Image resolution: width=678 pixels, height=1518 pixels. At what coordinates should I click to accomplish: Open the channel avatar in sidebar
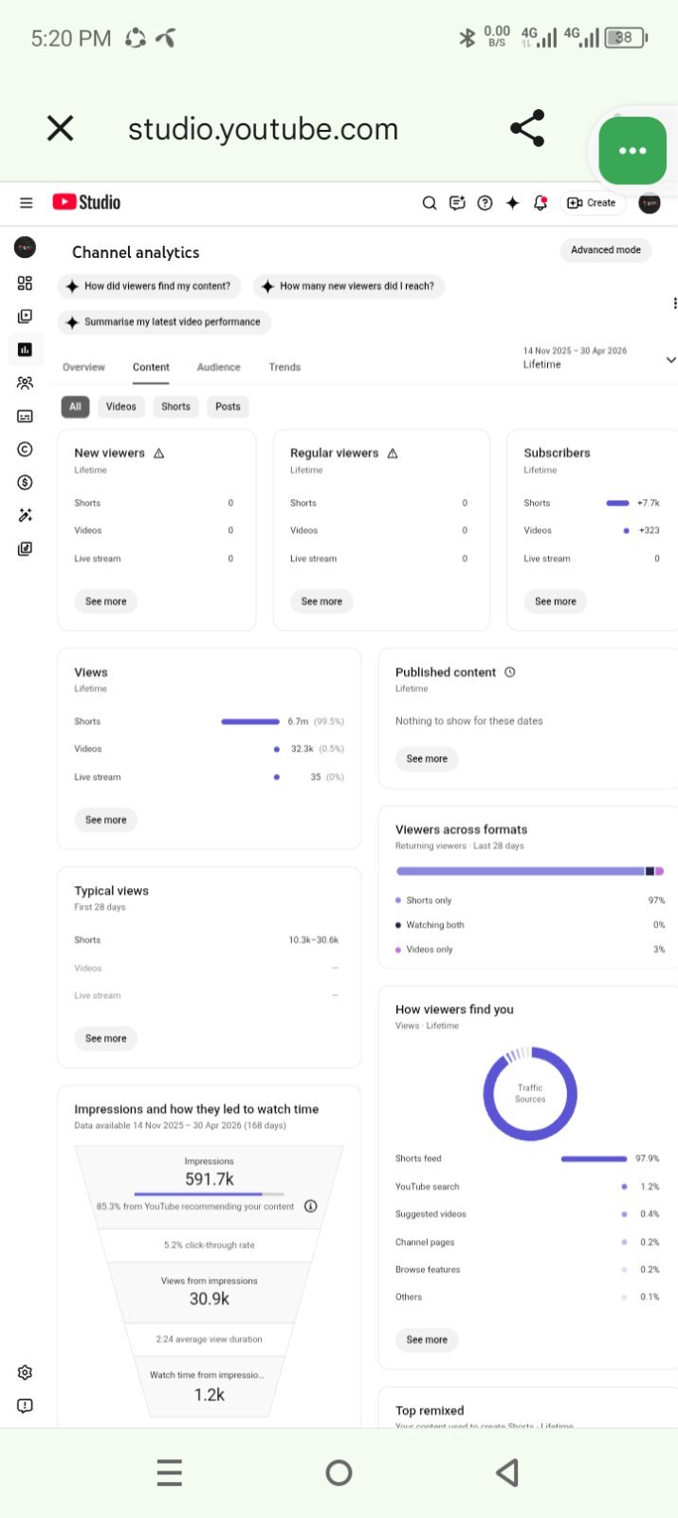point(25,248)
